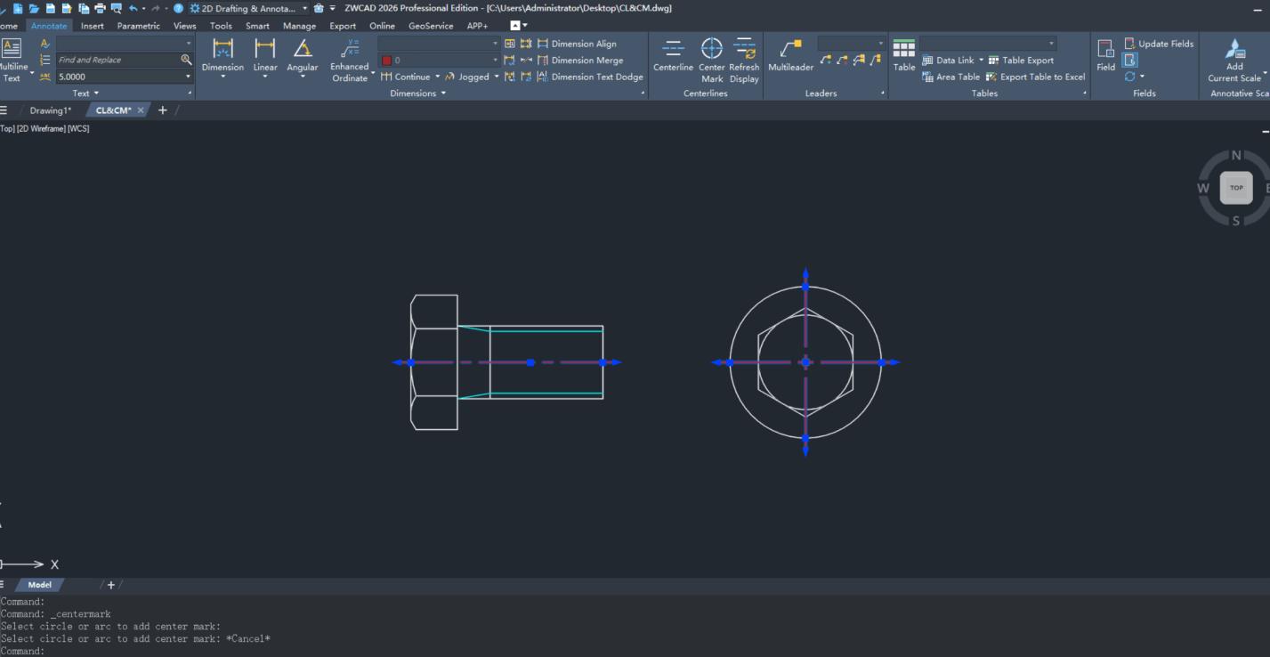The height and width of the screenshot is (657, 1270).
Task: Open the Drawing1 document tab
Action: 50,110
